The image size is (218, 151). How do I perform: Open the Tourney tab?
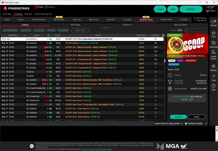coord(127,19)
